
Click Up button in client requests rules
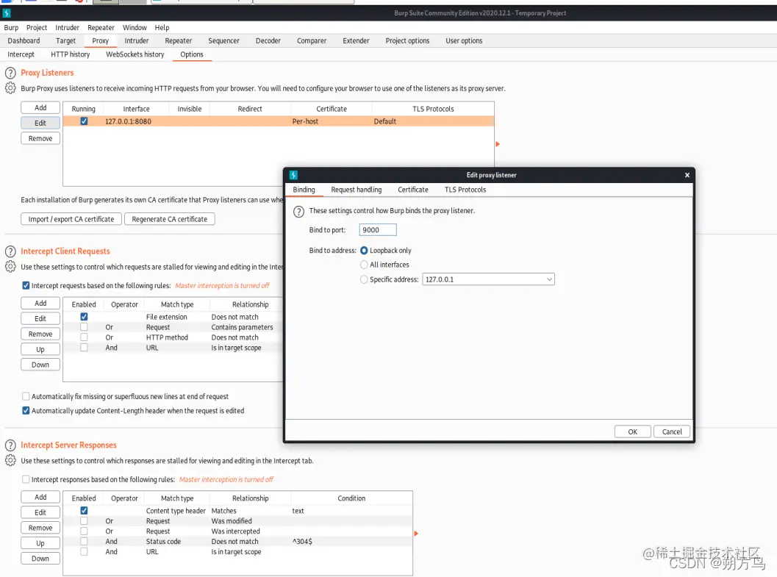(x=40, y=349)
